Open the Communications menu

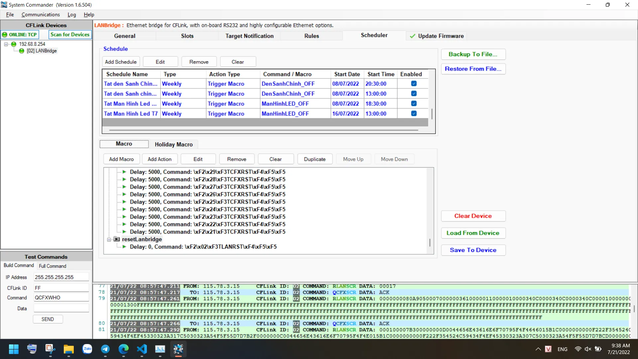tap(41, 15)
